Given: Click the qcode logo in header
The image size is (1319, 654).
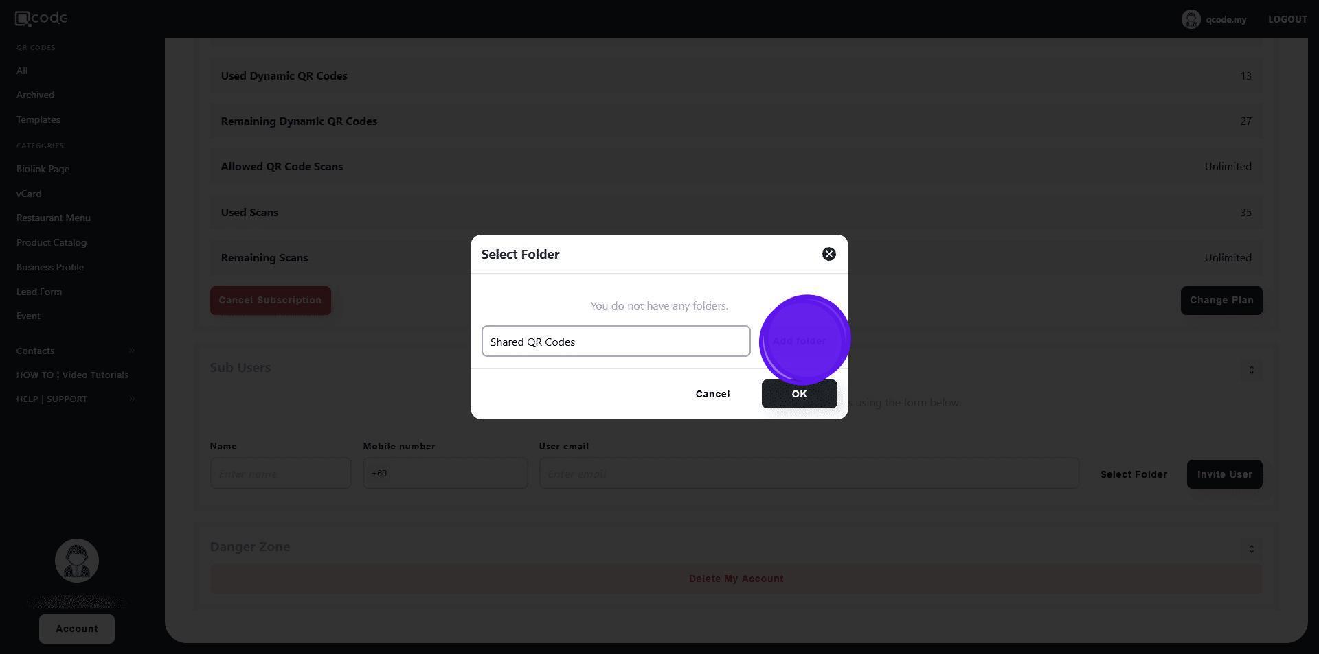Looking at the screenshot, I should coord(41,19).
